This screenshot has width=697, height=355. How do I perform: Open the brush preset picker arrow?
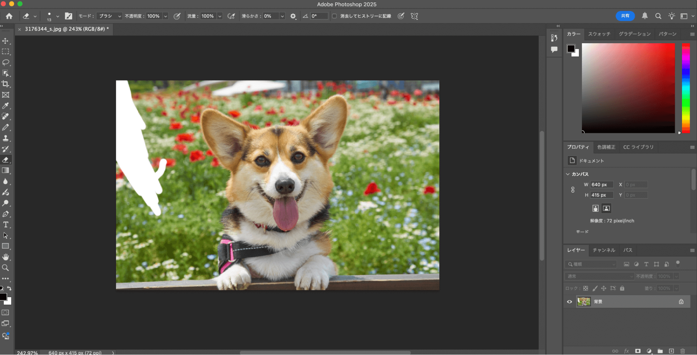point(58,16)
